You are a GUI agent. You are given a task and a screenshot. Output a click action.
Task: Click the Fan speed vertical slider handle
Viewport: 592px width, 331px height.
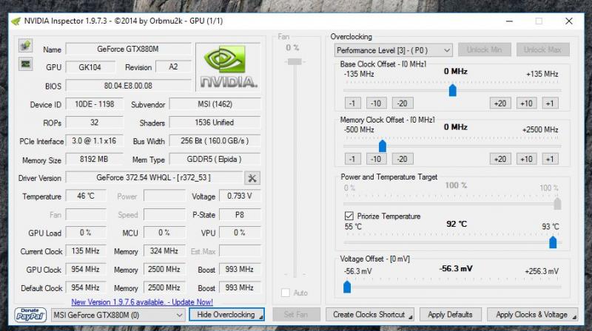point(295,61)
